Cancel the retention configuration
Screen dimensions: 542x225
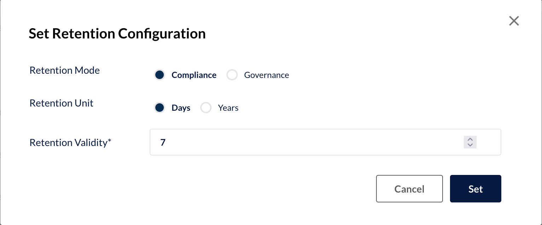point(409,189)
